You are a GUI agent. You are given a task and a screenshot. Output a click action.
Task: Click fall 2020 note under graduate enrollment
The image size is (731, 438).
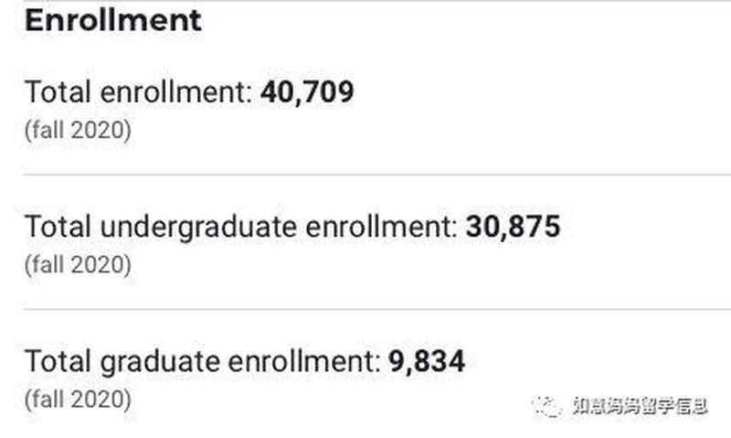[x=78, y=400]
